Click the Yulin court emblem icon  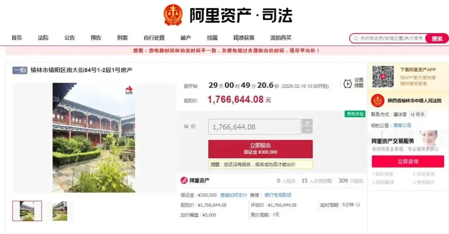[x=377, y=101]
